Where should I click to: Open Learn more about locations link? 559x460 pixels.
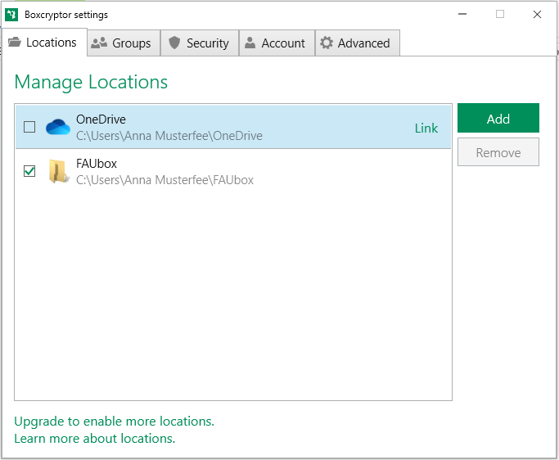[x=94, y=438]
